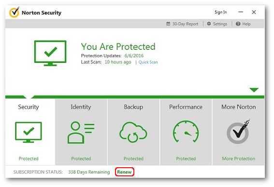Click the Security tab monitor icon

point(29,132)
